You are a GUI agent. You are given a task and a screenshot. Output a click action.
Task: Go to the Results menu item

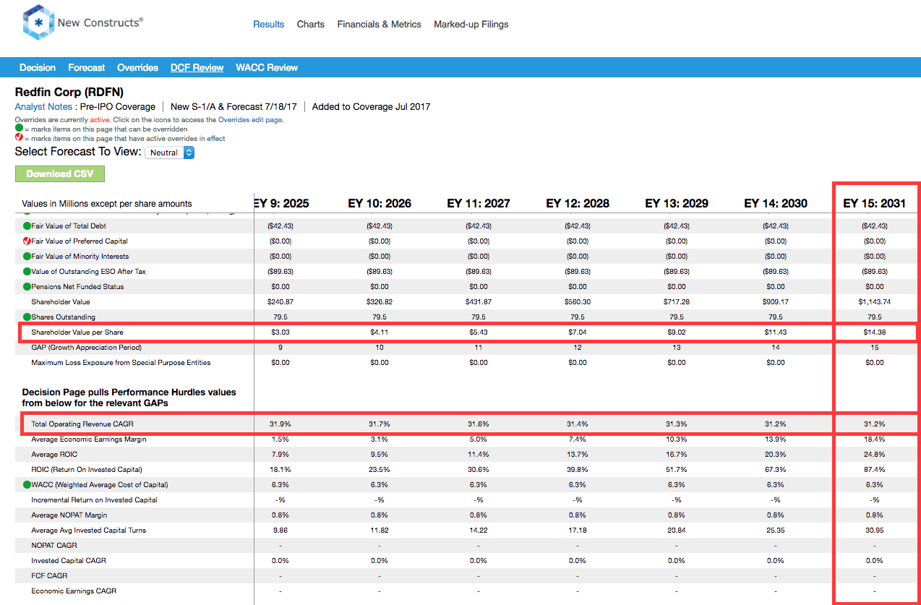pyautogui.click(x=269, y=24)
